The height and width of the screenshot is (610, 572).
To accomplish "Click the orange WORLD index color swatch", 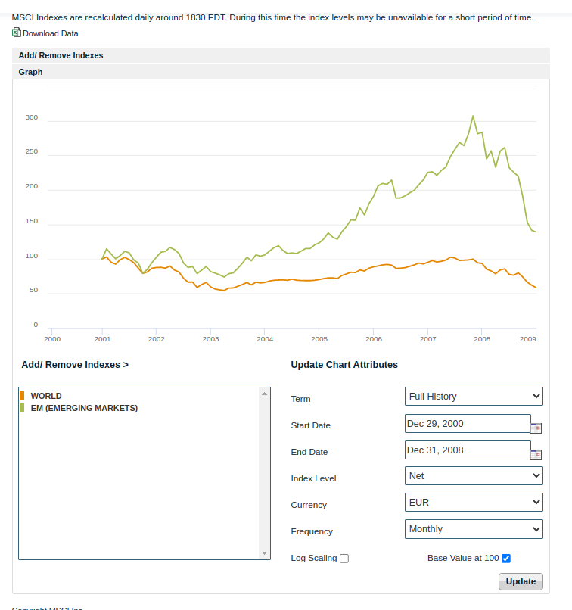I will click(x=23, y=396).
